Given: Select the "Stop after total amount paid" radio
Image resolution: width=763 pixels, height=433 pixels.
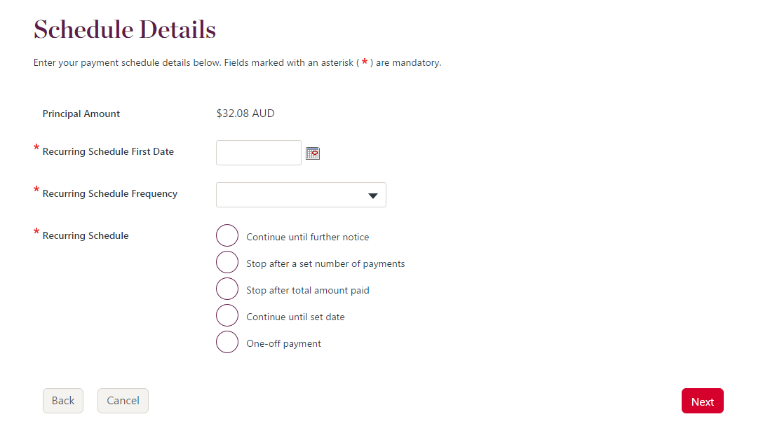Looking at the screenshot, I should (x=227, y=289).
